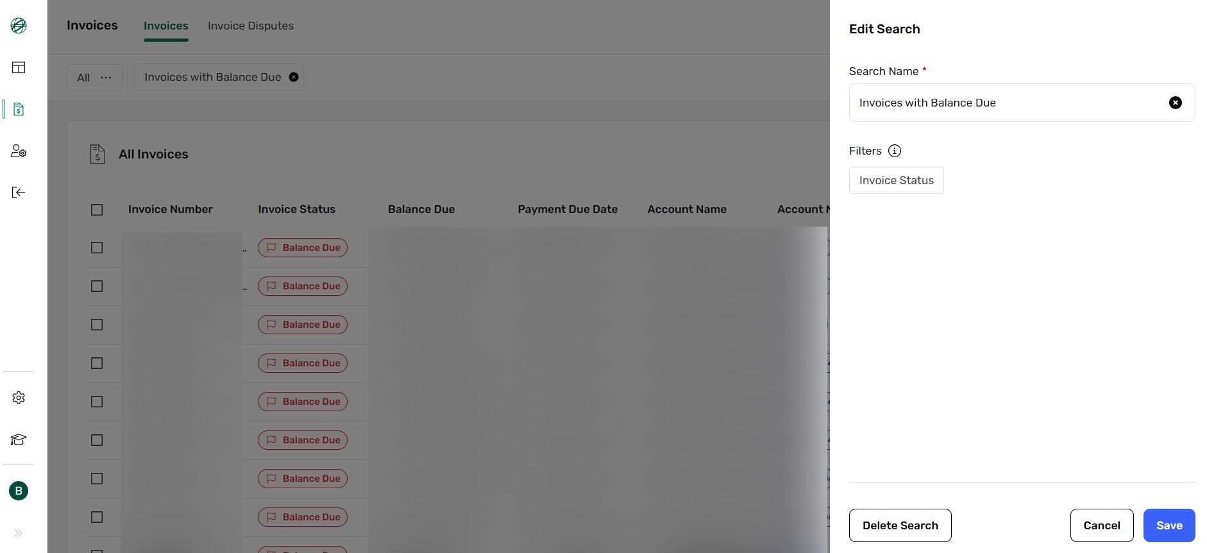Open the All view ellipsis menu
1207x553 pixels.
point(106,78)
